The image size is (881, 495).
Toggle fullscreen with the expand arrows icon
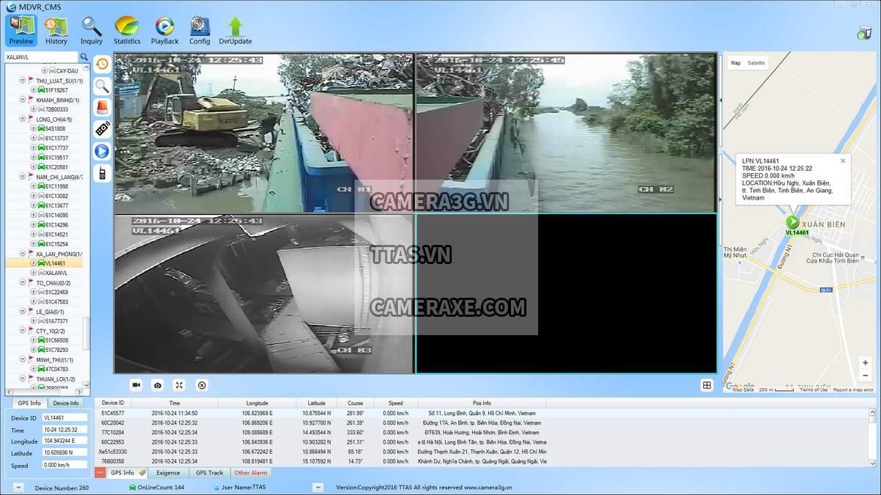tap(178, 385)
